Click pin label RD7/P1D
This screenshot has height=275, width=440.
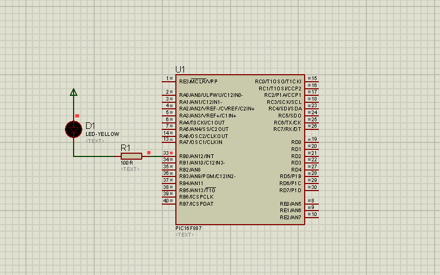pyautogui.click(x=291, y=190)
